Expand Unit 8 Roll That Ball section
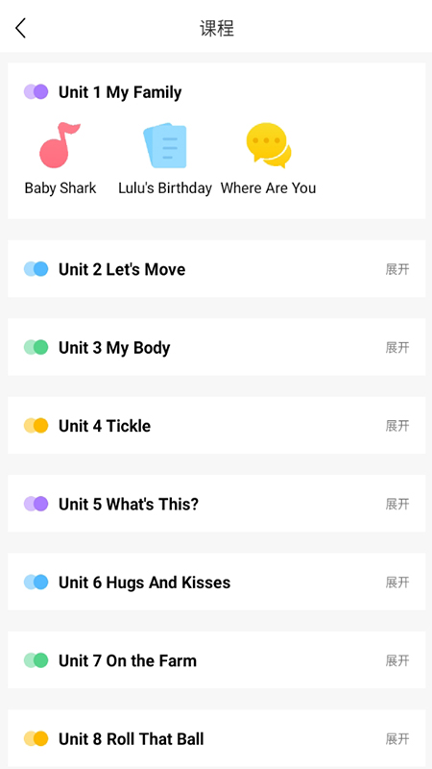Viewport: 432px width, 769px height. coord(397,739)
